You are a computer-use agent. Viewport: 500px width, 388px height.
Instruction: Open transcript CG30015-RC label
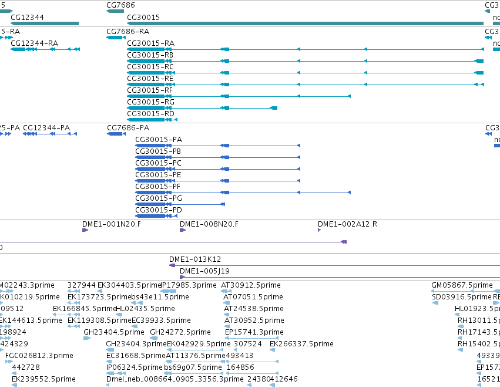(150, 66)
